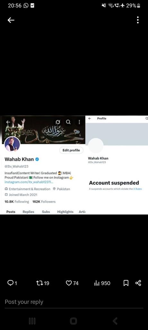Like the post via the heart icon
Screen dimensions: 148x330
click(x=72, y=283)
